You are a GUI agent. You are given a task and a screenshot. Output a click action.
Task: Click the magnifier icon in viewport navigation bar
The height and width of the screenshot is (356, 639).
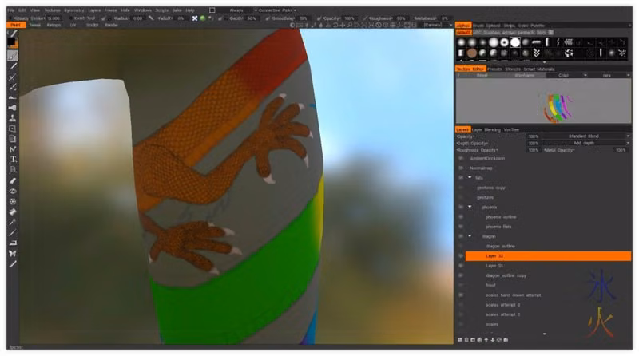pos(349,26)
